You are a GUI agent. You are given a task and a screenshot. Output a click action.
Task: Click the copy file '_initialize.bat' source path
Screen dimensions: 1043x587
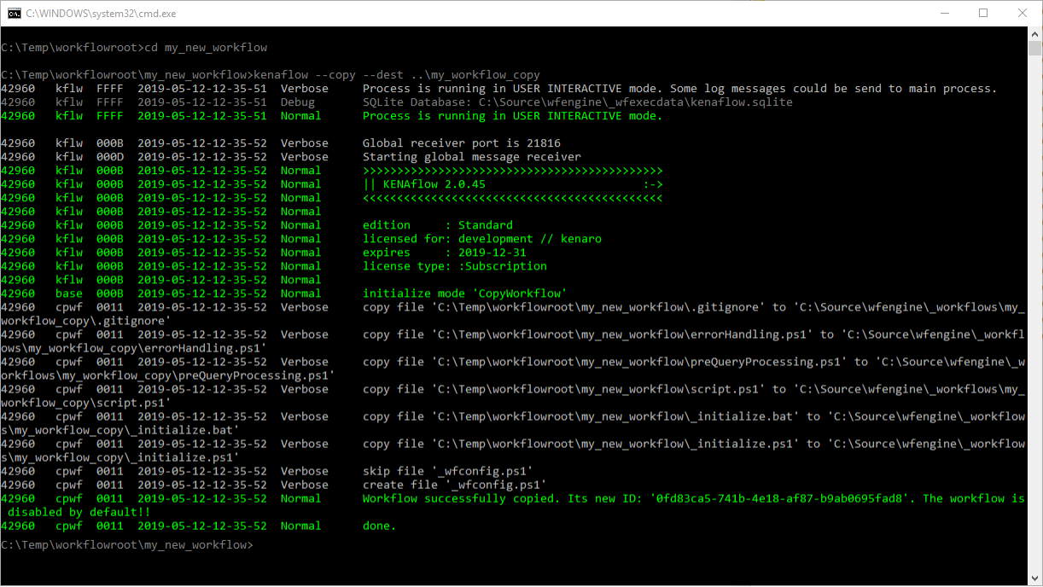(x=615, y=416)
